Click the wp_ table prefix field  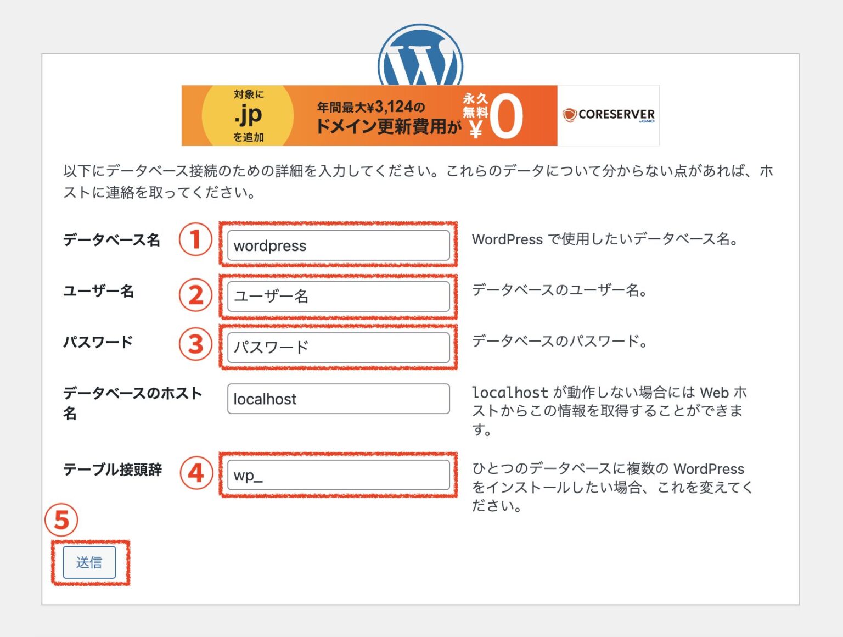tap(338, 475)
